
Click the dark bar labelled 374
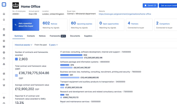coord(65,65)
